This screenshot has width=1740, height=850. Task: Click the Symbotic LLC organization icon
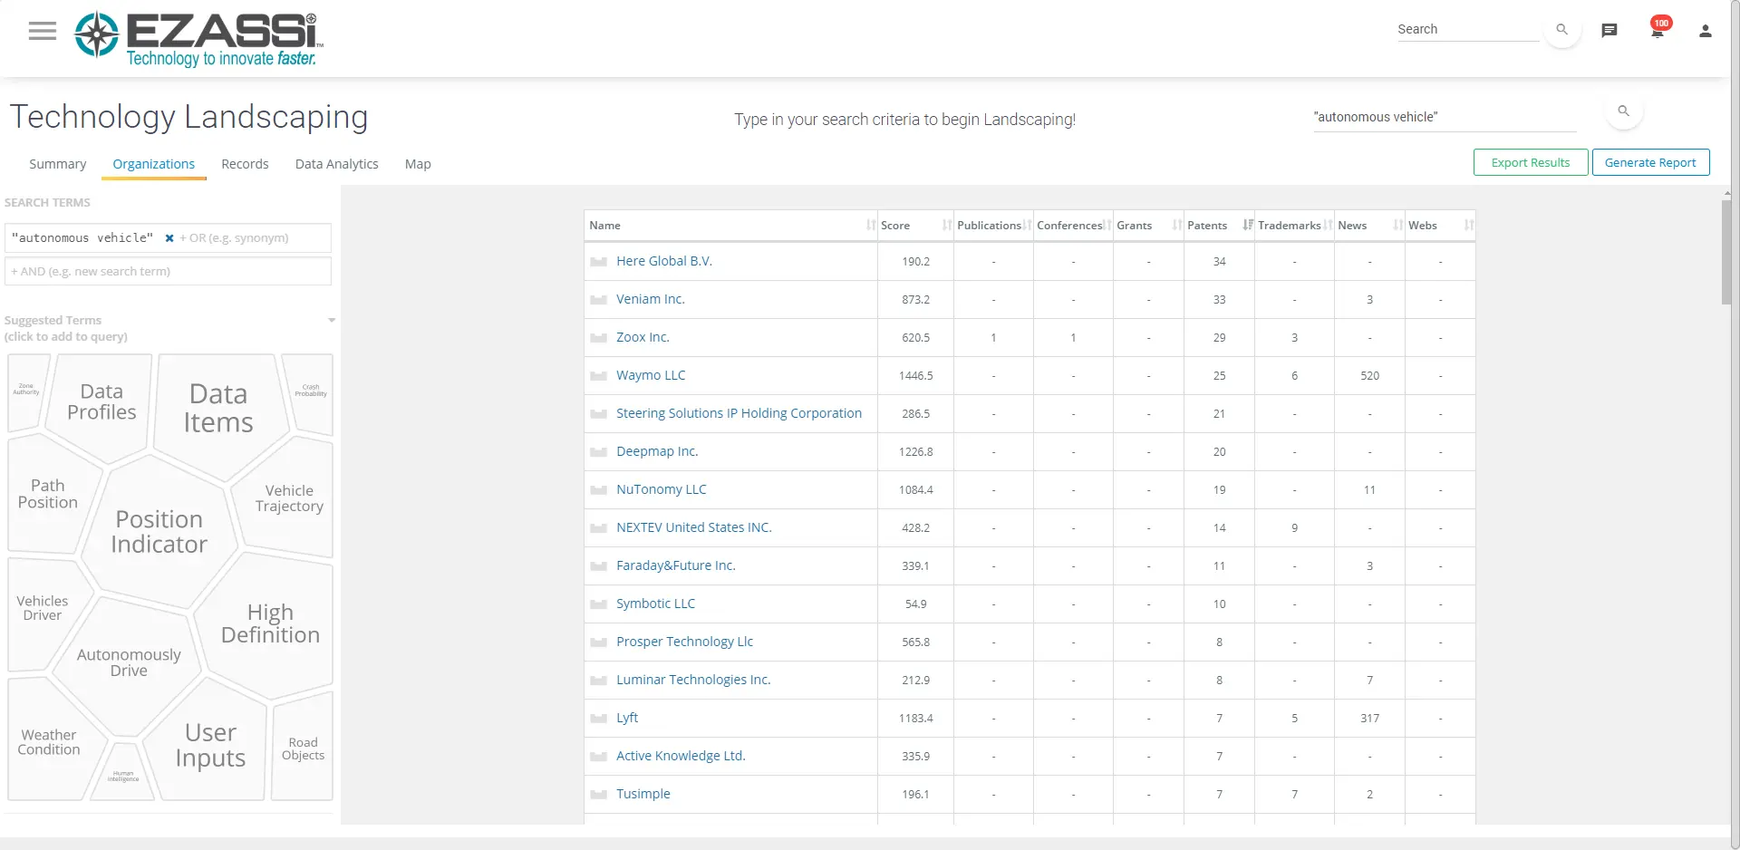pos(598,604)
